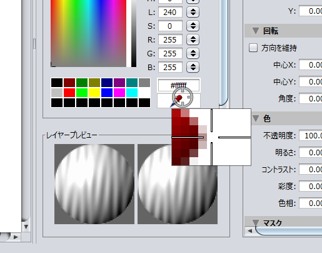This screenshot has width=322, height=253.
Task: Click the G value stepper arrows
Action: [x=193, y=53]
